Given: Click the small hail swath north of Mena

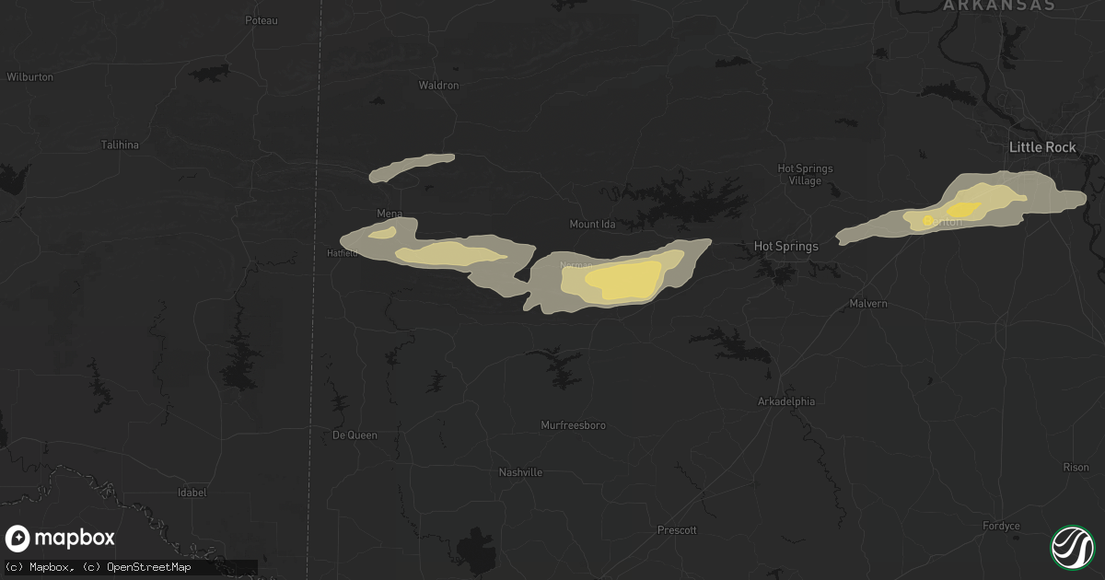Looking at the screenshot, I should tap(412, 168).
